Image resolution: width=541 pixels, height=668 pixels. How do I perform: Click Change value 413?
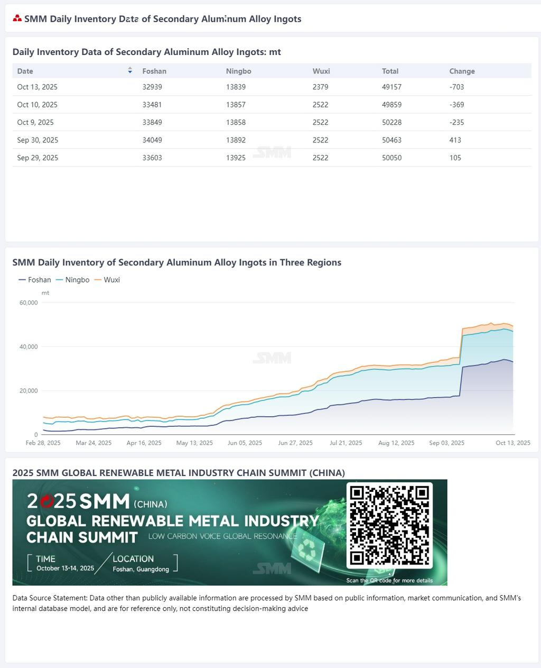455,140
